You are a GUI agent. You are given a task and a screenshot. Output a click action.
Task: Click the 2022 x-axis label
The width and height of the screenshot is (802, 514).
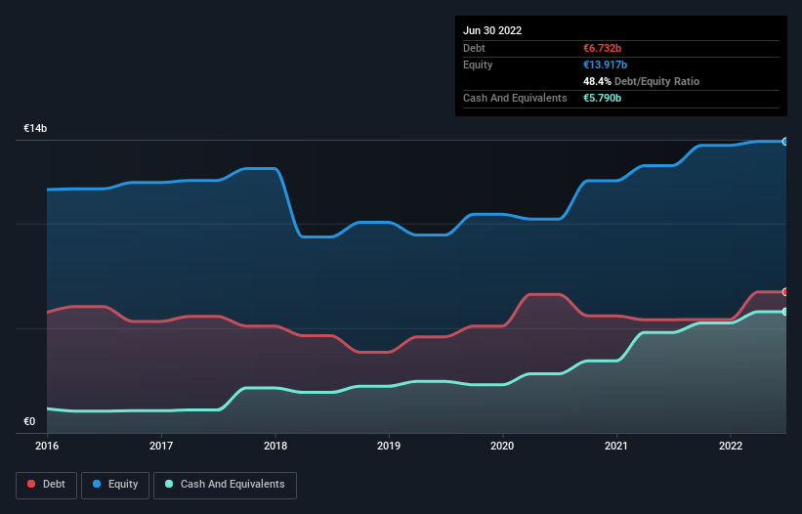click(731, 446)
